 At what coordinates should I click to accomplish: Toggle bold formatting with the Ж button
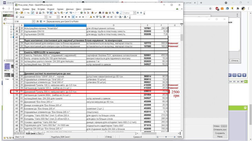62,17
